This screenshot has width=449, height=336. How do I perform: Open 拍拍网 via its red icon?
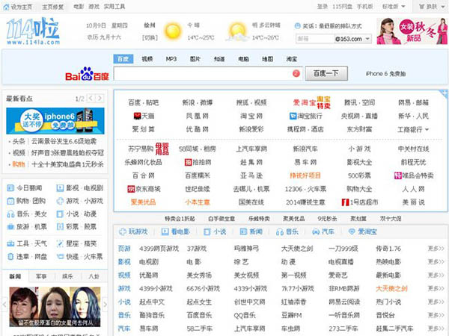click(x=188, y=162)
